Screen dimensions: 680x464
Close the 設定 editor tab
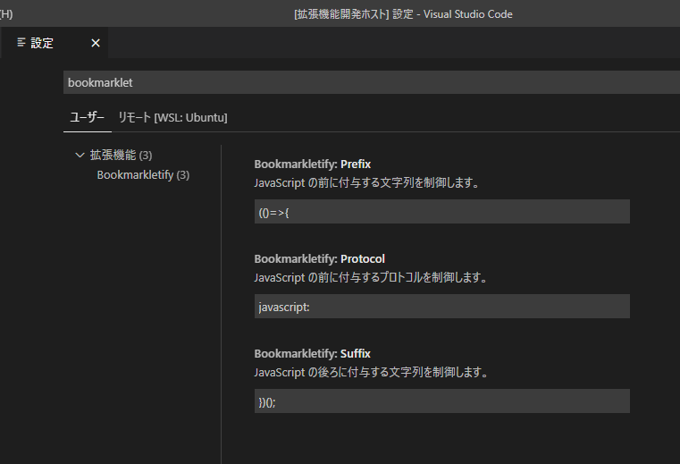click(96, 43)
